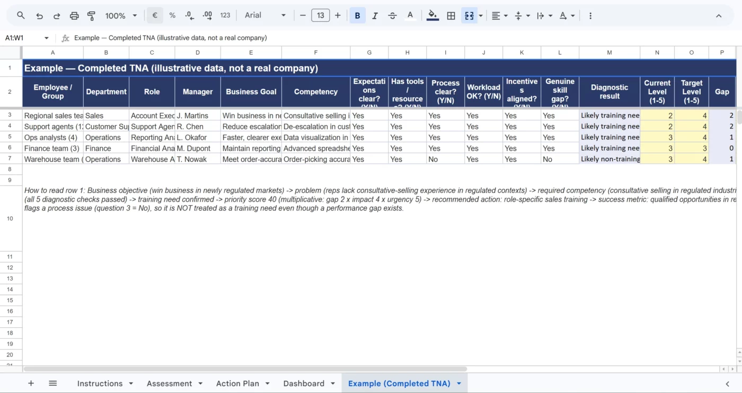Click the search menus magnifier icon
The height and width of the screenshot is (393, 742).
point(21,16)
